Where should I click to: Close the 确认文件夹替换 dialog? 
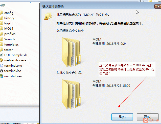(158, 7)
